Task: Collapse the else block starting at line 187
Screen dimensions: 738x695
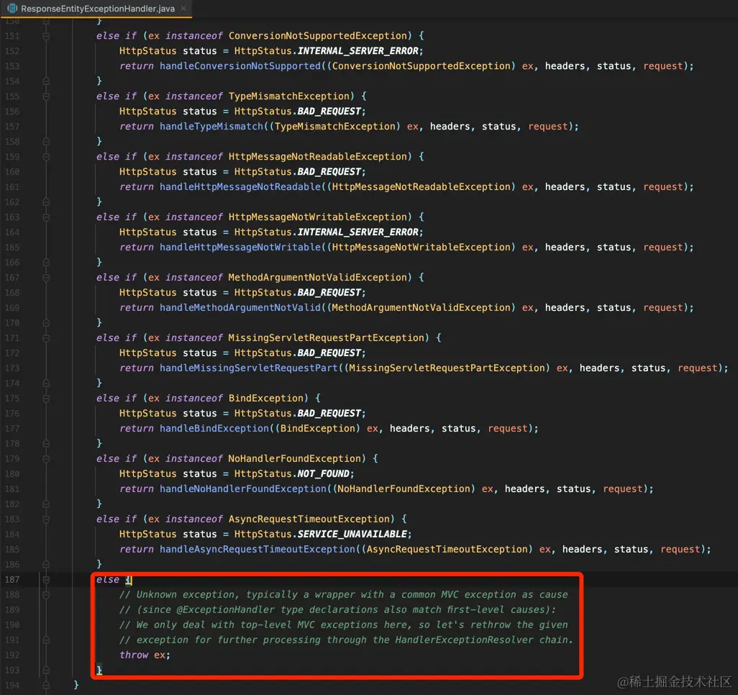Action: (x=45, y=579)
